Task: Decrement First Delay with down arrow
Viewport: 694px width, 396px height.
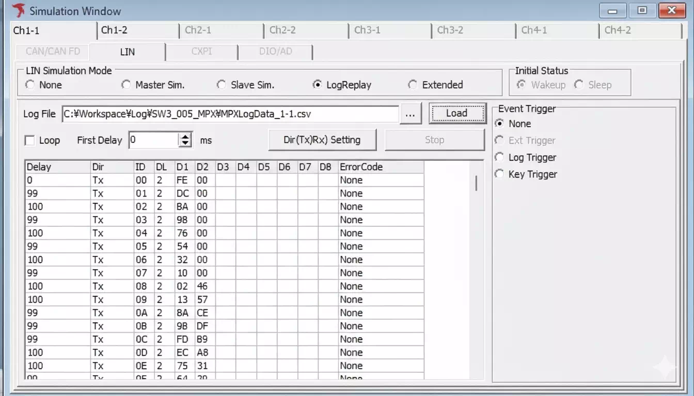Action: (185, 144)
